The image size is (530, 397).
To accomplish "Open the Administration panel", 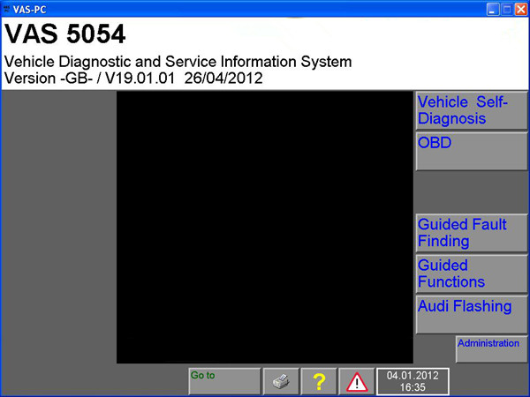I will (x=491, y=349).
